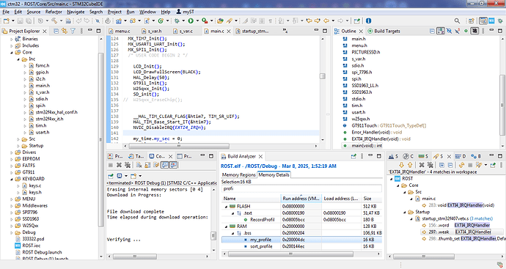Toggle Show Console on Standard Error change
The image size is (506, 269).
coord(173,165)
